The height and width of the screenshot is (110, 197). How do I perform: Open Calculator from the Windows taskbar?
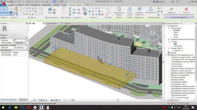point(48,107)
